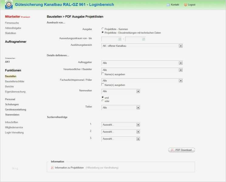
Task: Click Auswertungszeitraum end date field
Action: [135, 39]
